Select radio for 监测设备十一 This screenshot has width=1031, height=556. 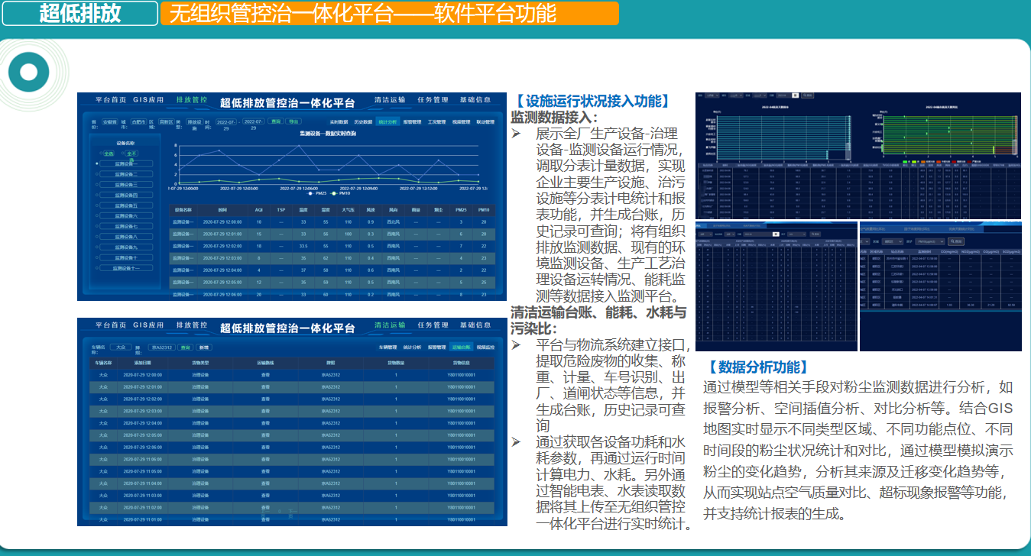click(x=96, y=268)
